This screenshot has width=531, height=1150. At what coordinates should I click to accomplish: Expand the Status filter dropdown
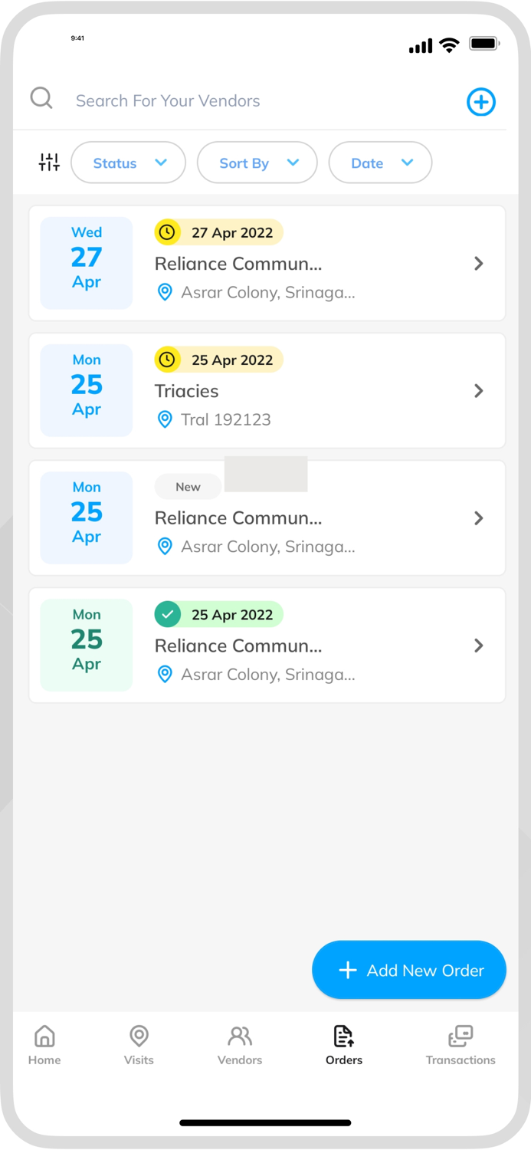tap(129, 163)
